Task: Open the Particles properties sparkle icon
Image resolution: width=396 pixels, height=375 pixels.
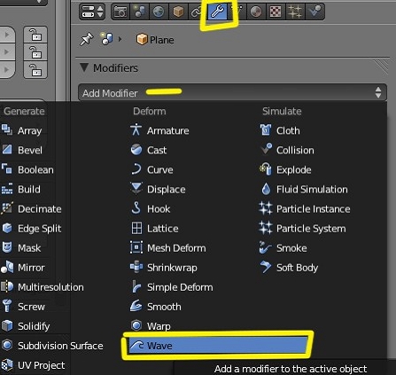Action: click(295, 12)
